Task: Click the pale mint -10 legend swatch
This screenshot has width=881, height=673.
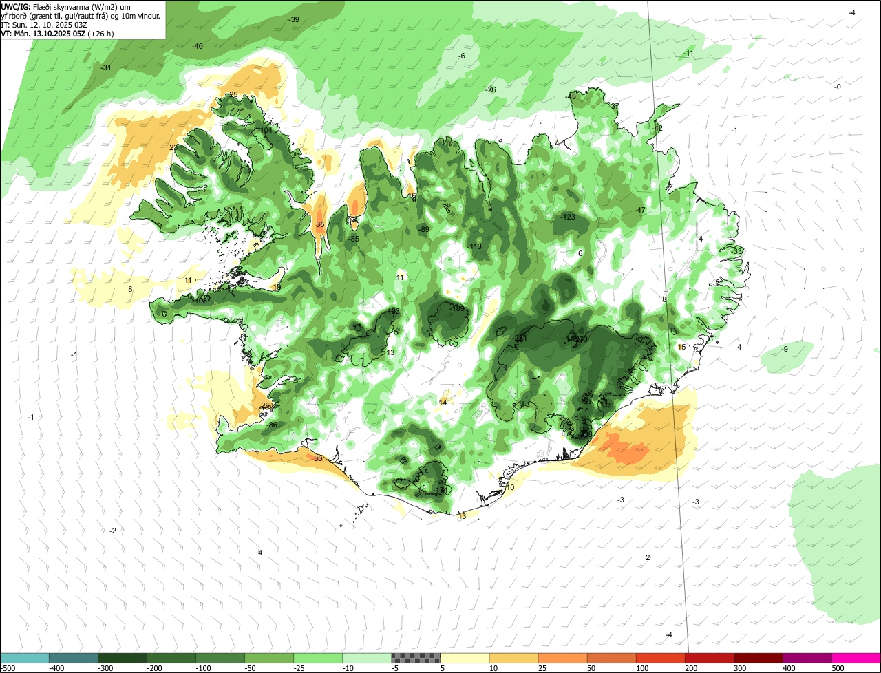Action: click(x=367, y=658)
